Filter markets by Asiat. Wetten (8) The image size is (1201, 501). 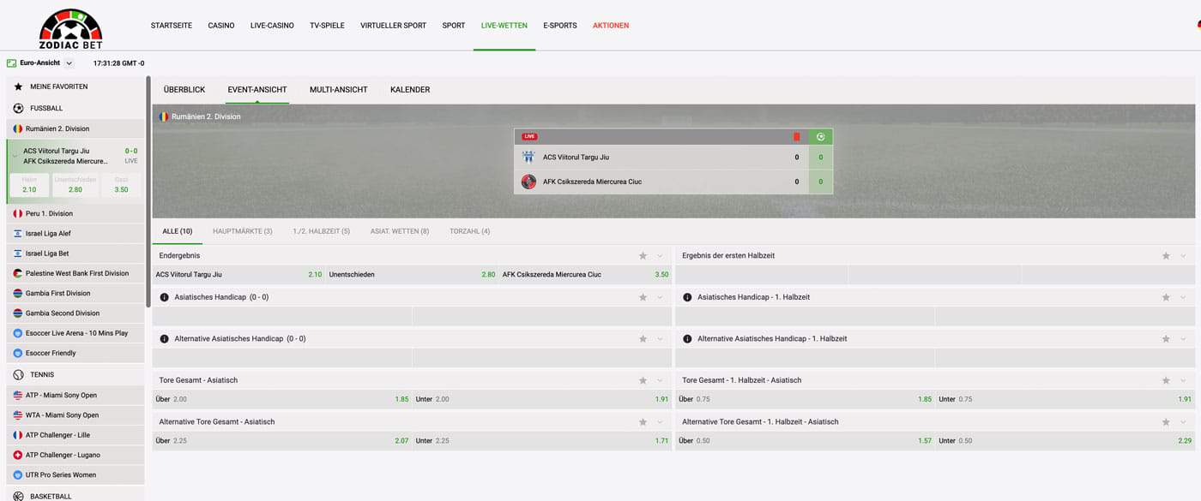pyautogui.click(x=400, y=231)
